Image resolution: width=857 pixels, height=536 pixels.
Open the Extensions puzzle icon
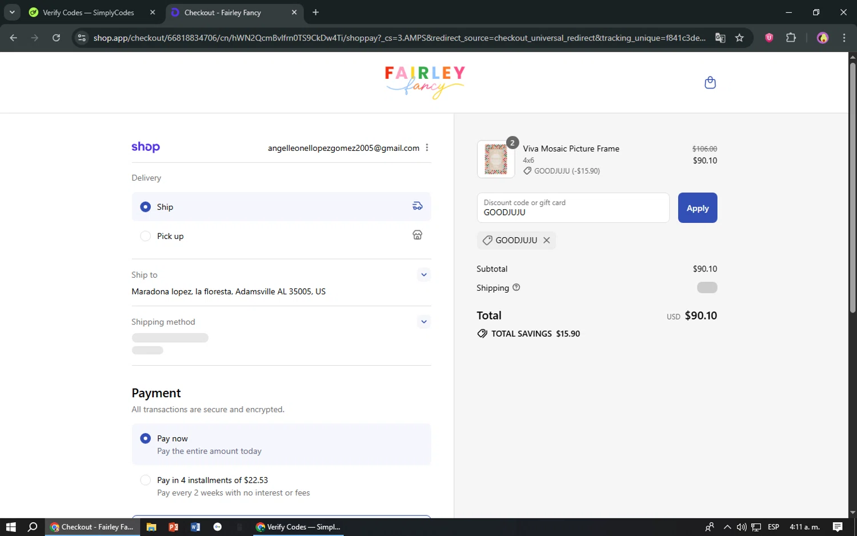point(791,38)
